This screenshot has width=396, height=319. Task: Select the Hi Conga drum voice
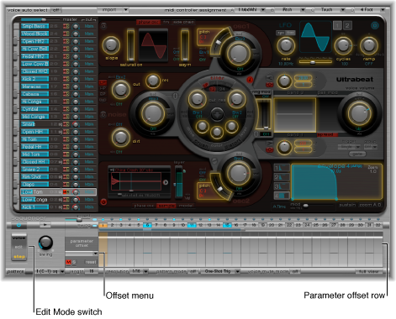coord(34,102)
